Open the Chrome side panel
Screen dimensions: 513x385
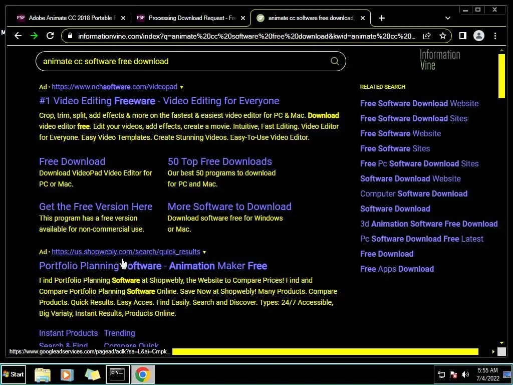462,36
